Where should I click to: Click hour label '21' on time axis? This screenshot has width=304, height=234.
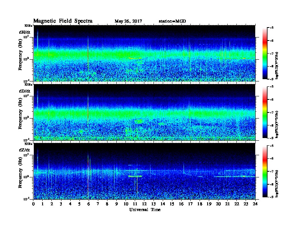[x=227, y=204]
